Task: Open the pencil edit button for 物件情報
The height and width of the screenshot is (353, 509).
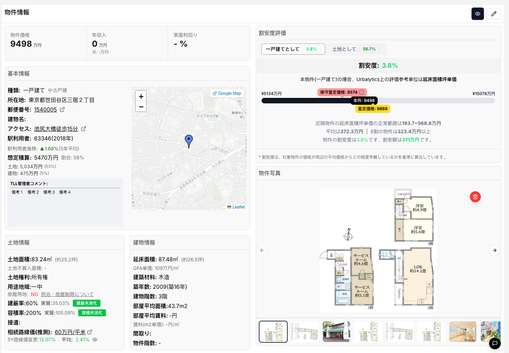Action: [x=494, y=14]
